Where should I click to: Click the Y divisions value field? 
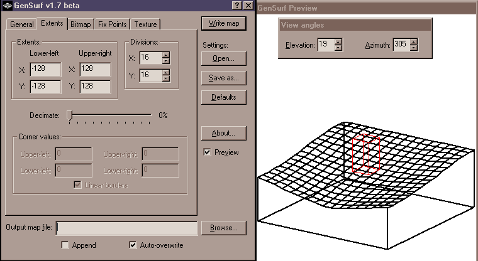click(151, 75)
